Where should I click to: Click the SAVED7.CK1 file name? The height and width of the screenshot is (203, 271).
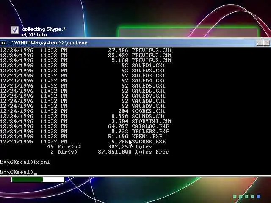coord(149,96)
